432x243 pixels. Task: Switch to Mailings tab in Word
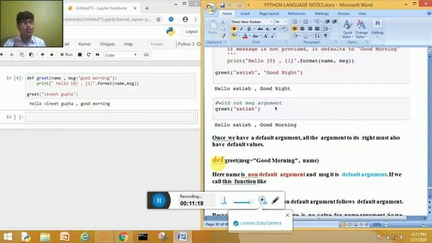[321, 13]
